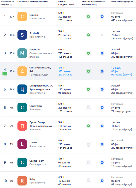Click green advertising icon in МариЛав row
This screenshot has height=188, width=136.
pos(88,53)
